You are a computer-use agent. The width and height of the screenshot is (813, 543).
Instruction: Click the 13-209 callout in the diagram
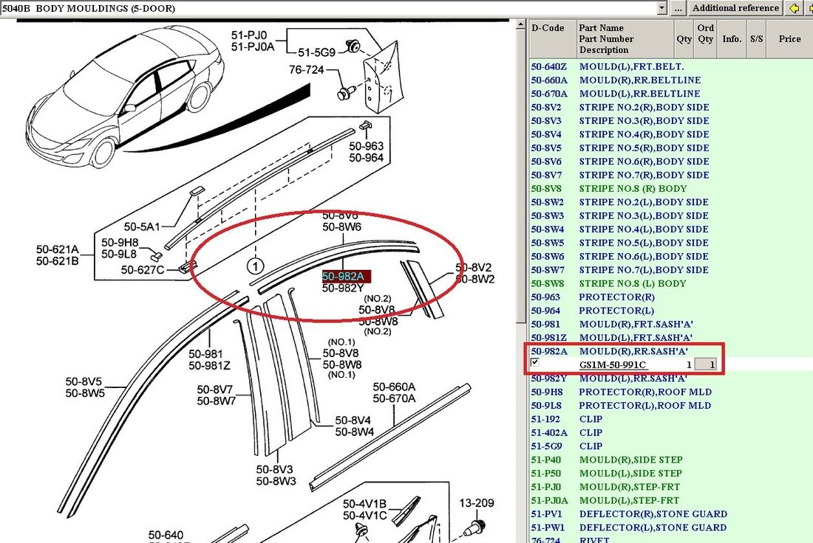477,503
